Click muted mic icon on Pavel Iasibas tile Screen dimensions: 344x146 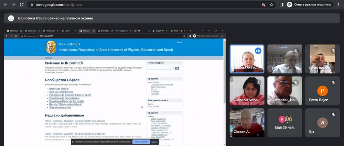pos(333,51)
